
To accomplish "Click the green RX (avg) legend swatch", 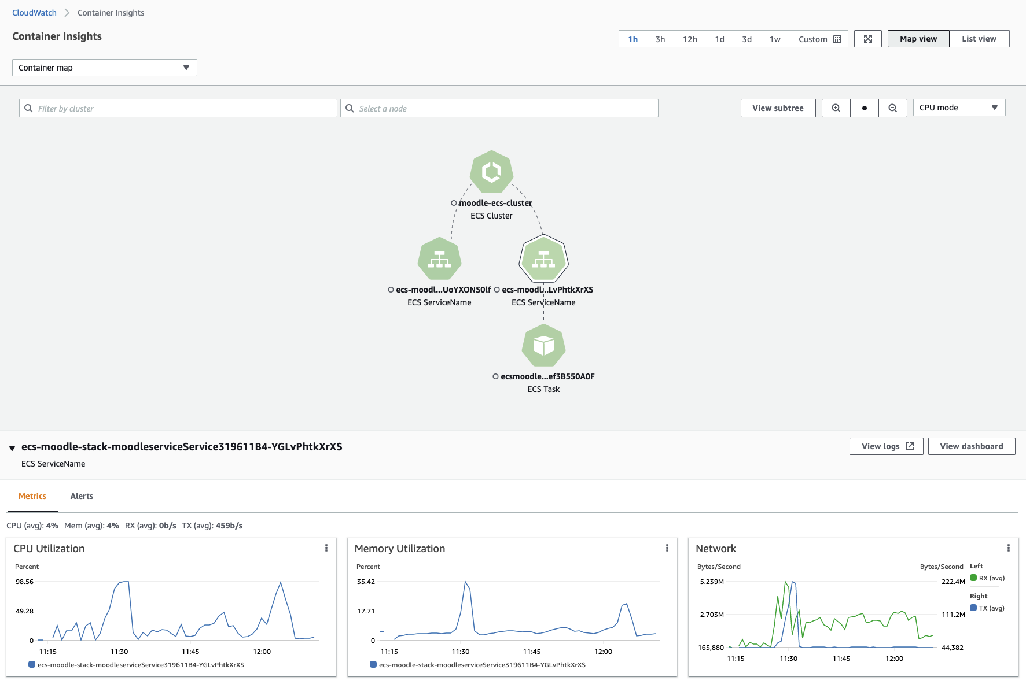I will 973,578.
